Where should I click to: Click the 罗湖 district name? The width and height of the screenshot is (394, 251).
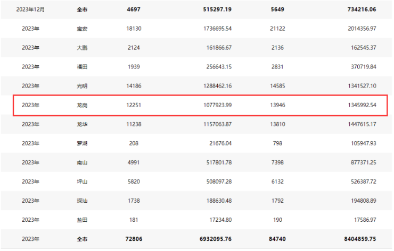82,143
